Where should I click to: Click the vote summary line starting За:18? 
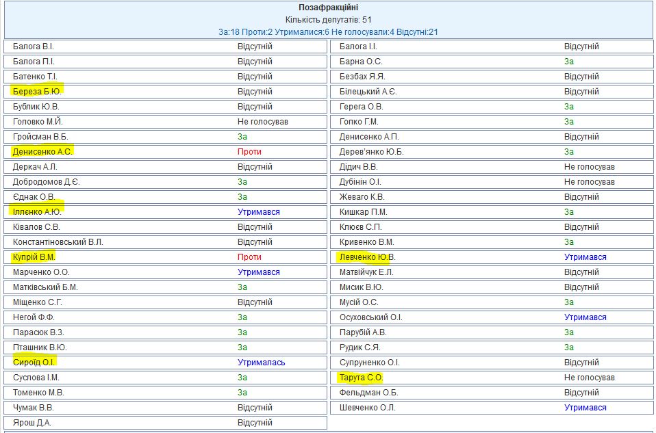pyautogui.click(x=328, y=31)
